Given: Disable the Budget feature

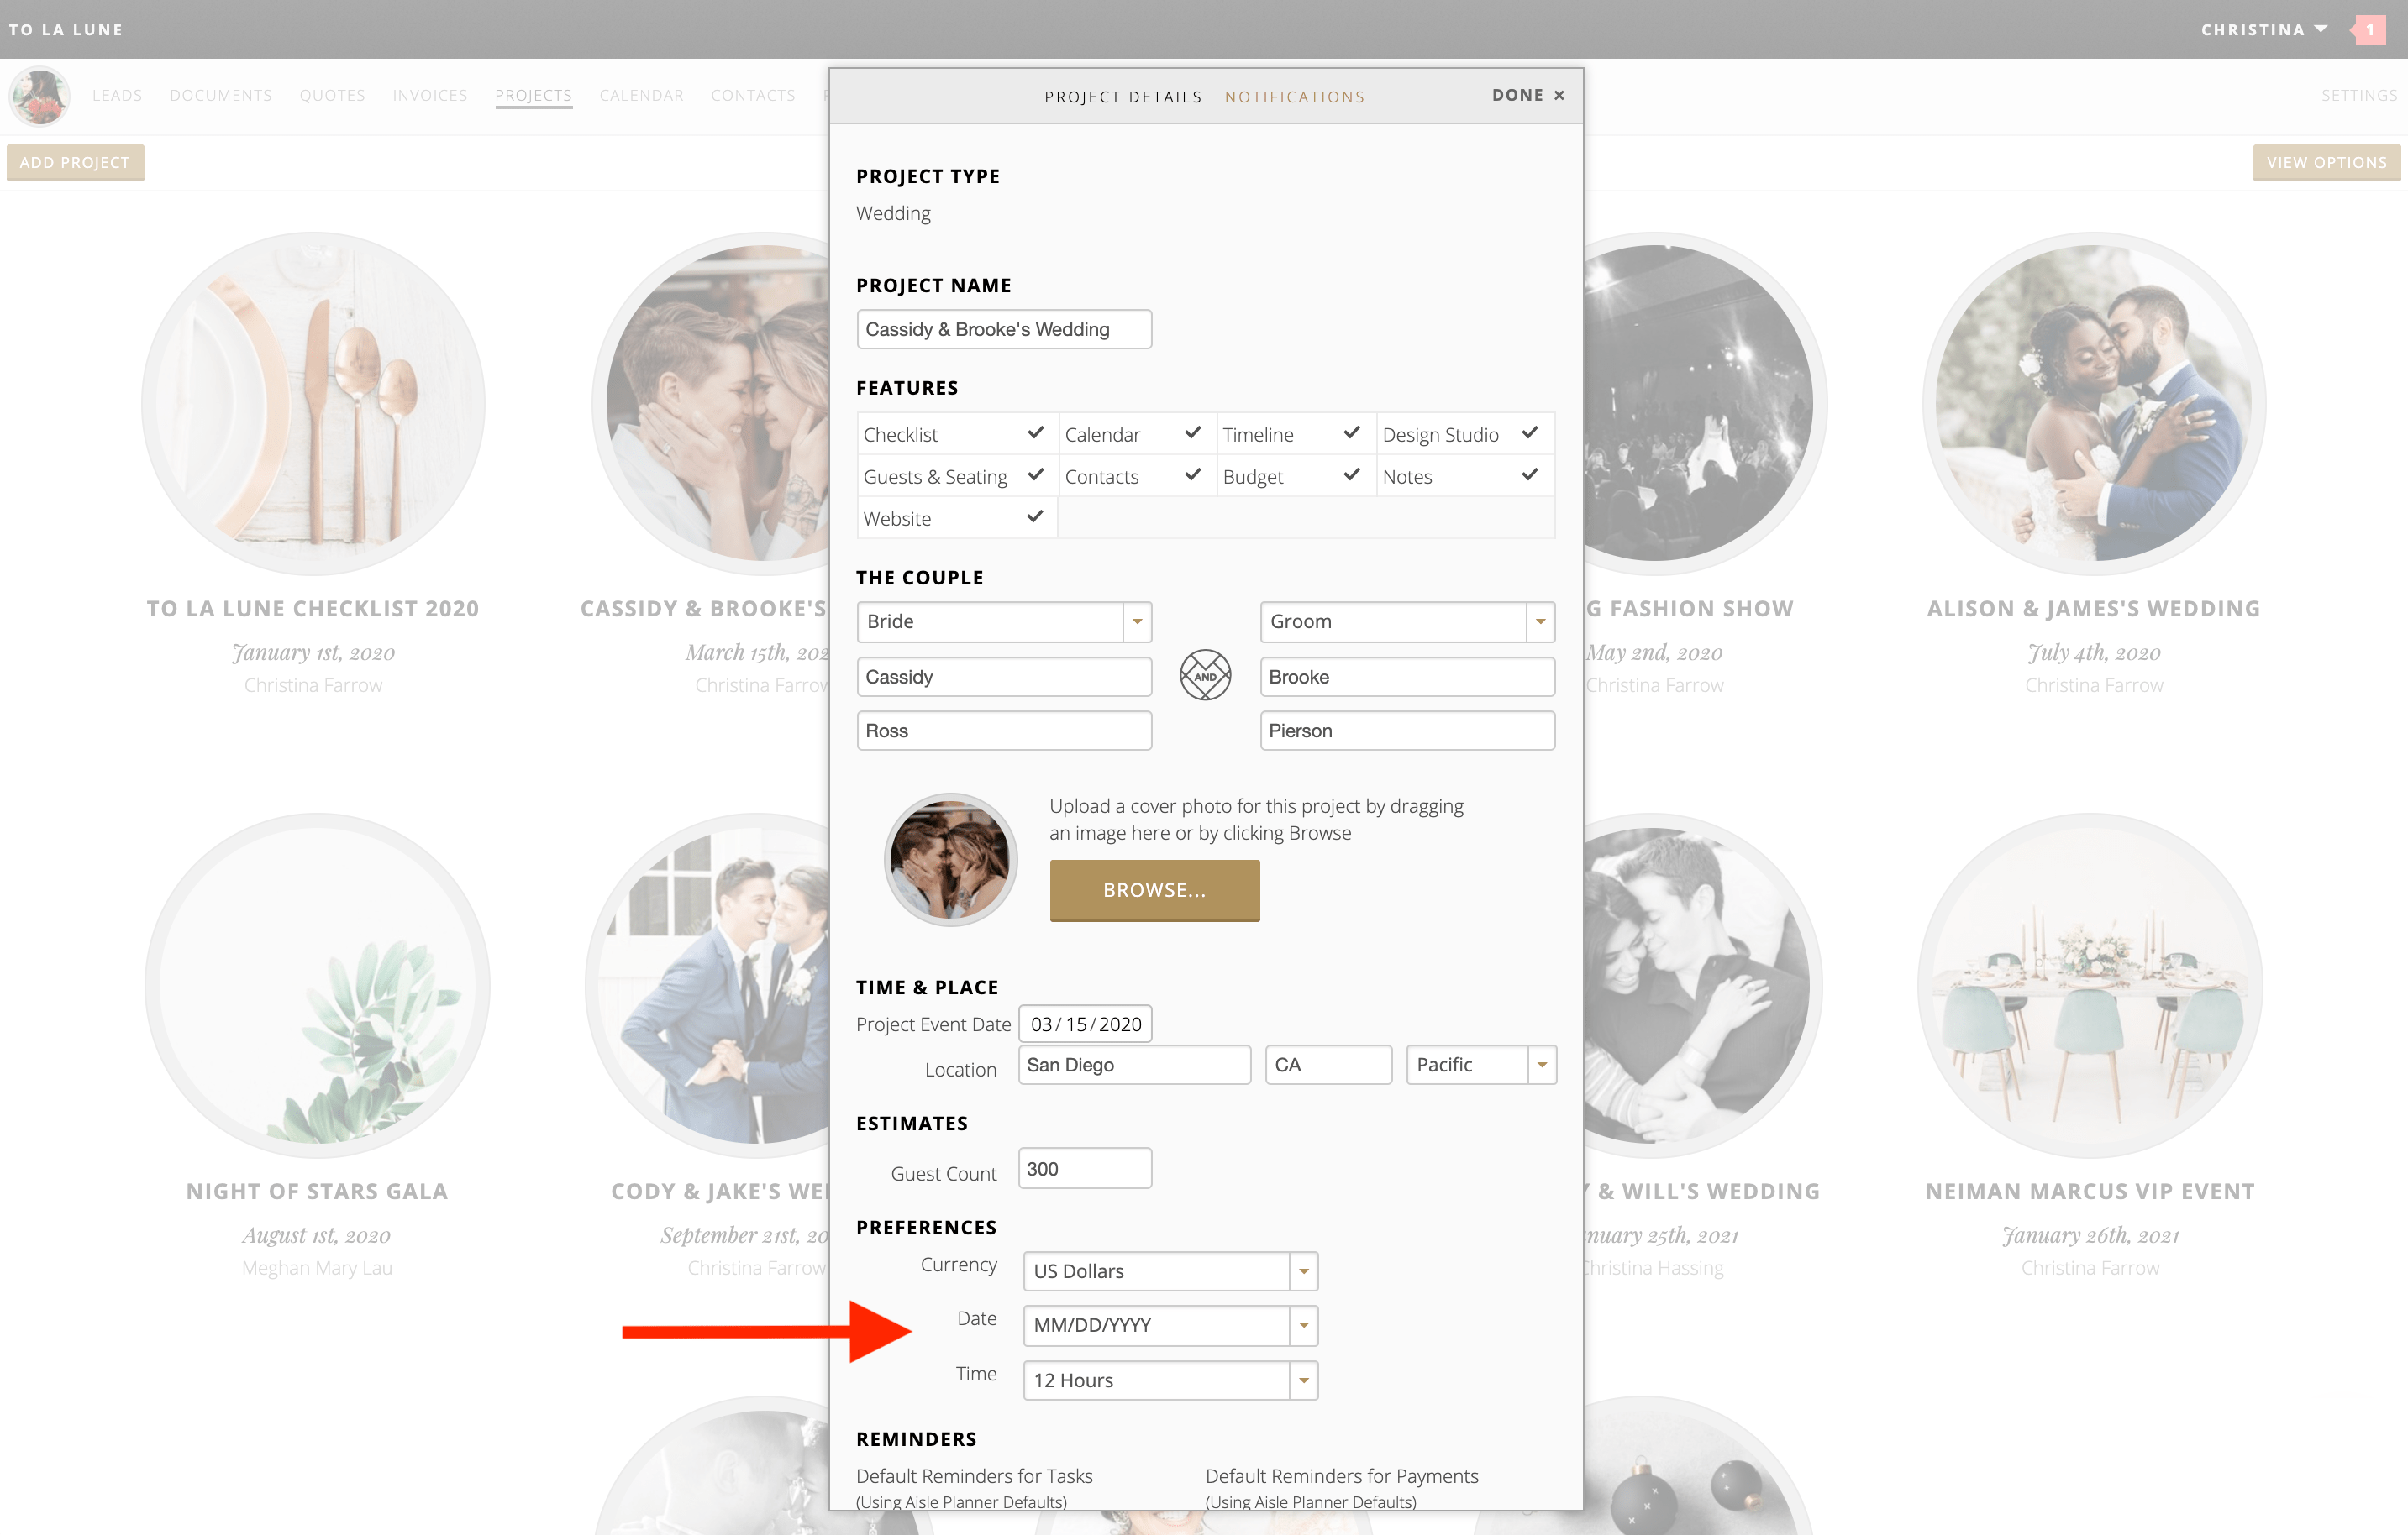Looking at the screenshot, I should coord(1353,475).
